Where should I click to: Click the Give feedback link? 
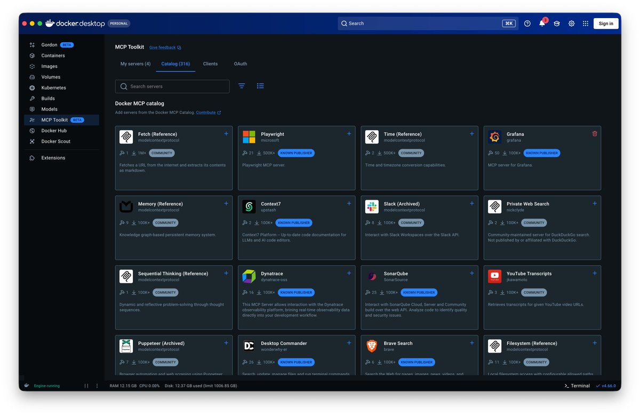coord(165,48)
